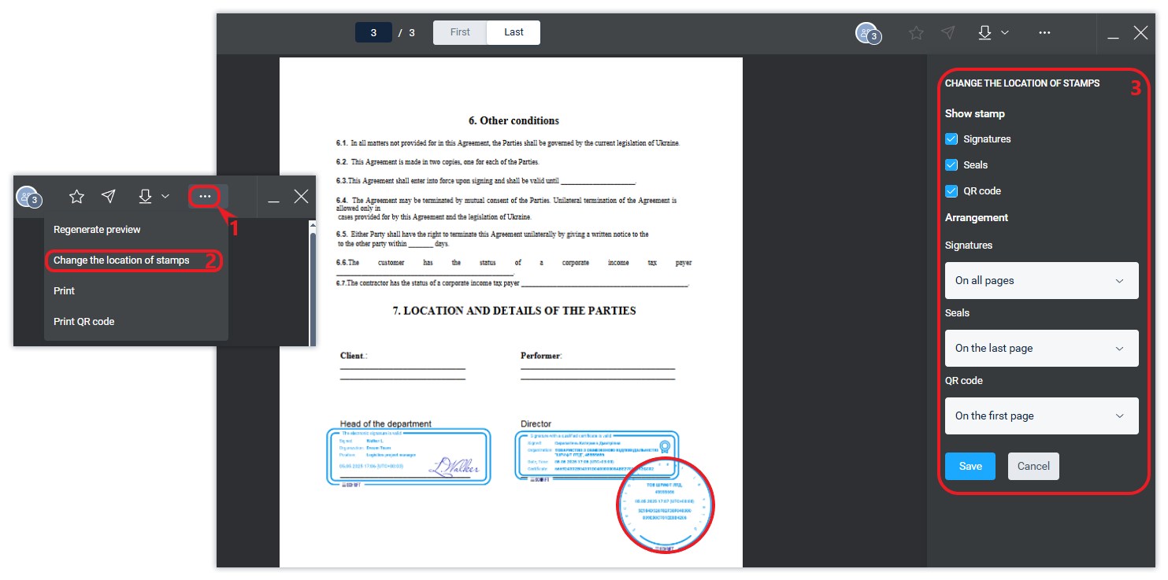Click the paper plane send icon in main viewer toolbar

948,33
